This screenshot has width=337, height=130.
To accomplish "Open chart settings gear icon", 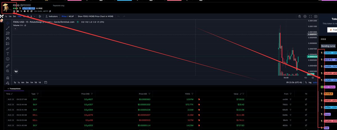I will click(x=305, y=16).
